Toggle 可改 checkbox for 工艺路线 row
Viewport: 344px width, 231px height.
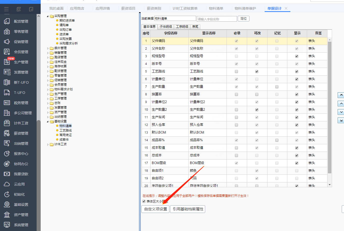257,71
